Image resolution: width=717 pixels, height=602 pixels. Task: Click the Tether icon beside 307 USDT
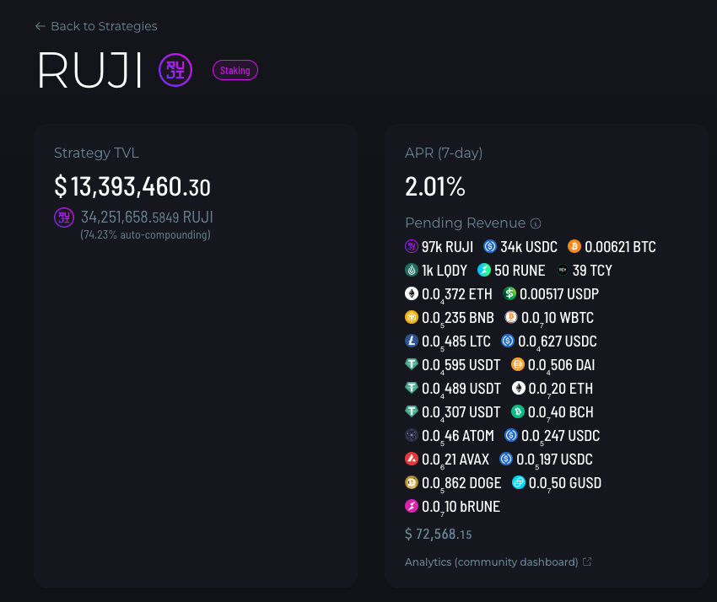(412, 411)
